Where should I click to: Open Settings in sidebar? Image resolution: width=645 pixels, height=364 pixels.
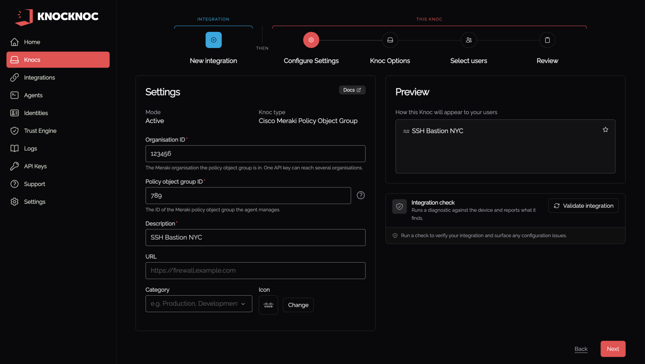tap(58, 202)
